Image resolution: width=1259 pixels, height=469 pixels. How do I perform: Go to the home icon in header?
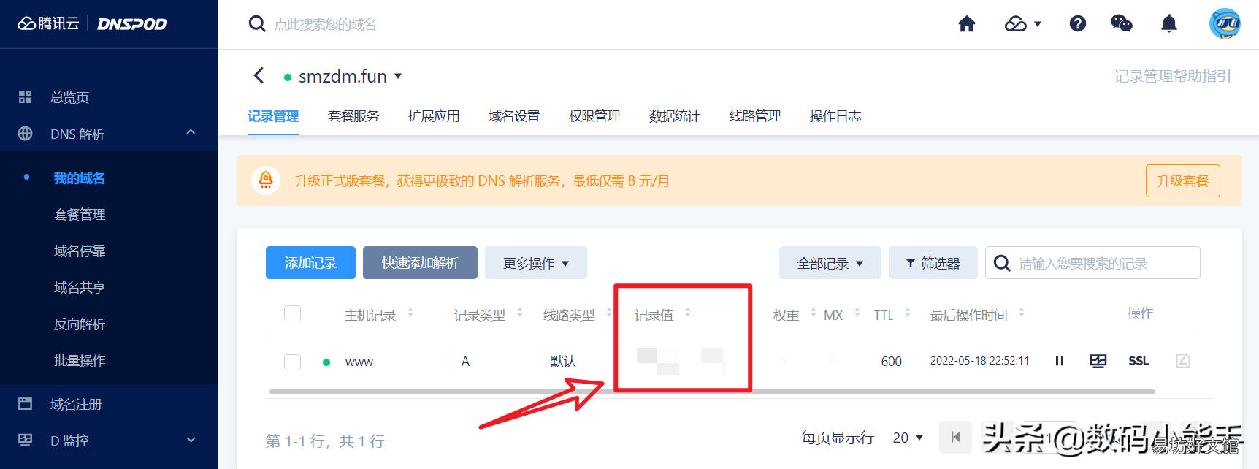click(x=967, y=24)
